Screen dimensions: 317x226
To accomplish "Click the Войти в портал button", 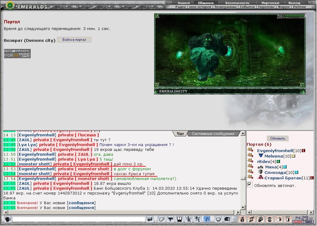I will coord(74,40).
